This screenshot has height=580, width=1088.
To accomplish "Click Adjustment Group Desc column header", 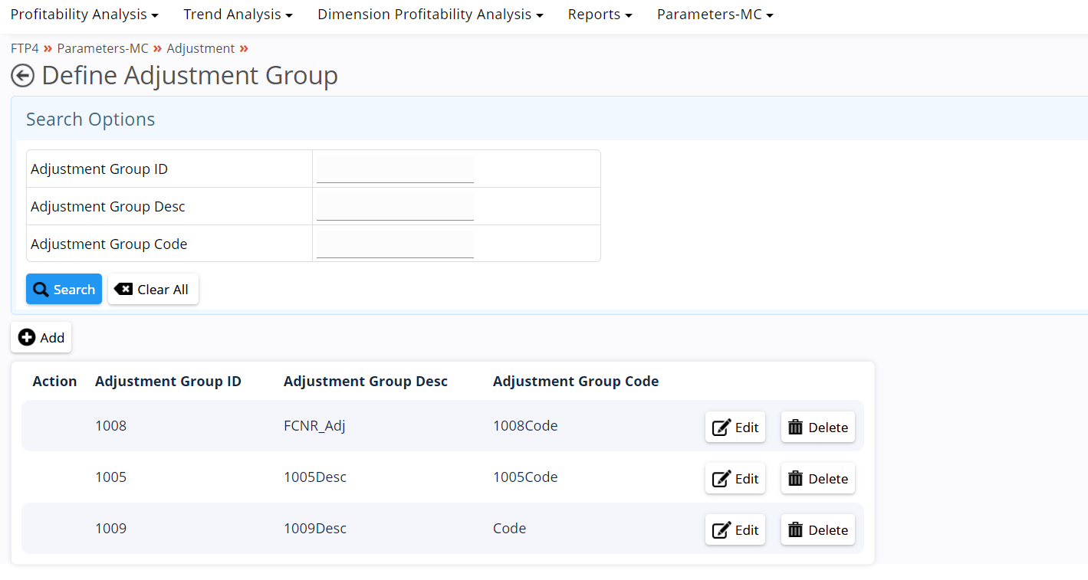I will (366, 382).
